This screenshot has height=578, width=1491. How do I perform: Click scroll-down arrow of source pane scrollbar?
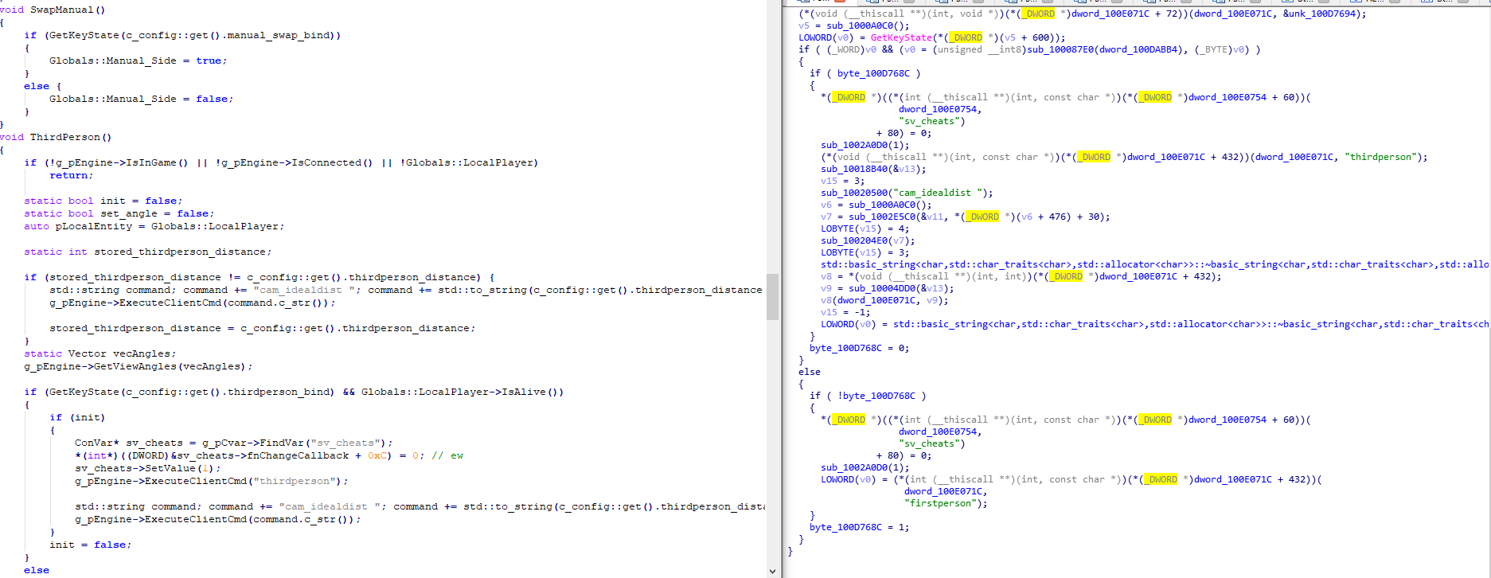(x=772, y=571)
